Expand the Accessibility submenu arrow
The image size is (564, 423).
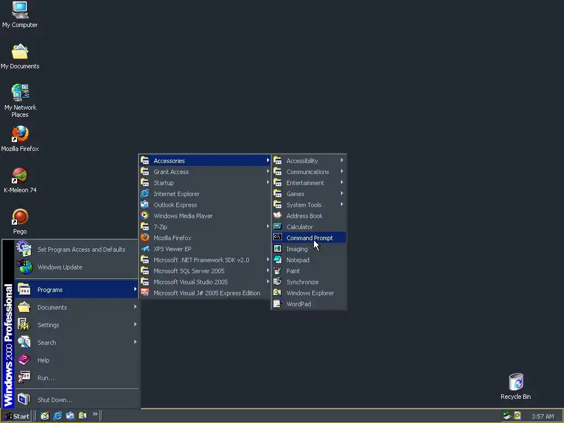(341, 160)
